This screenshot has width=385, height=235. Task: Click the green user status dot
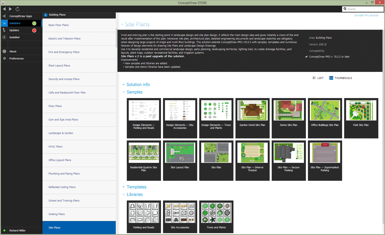pyautogui.click(x=4, y=230)
